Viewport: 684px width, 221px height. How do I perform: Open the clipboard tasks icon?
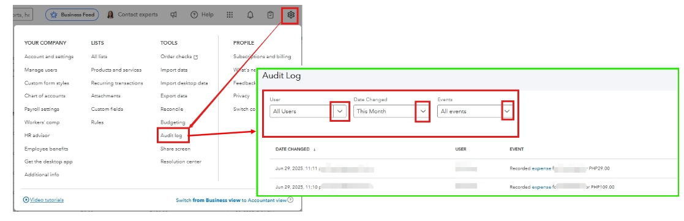click(271, 15)
